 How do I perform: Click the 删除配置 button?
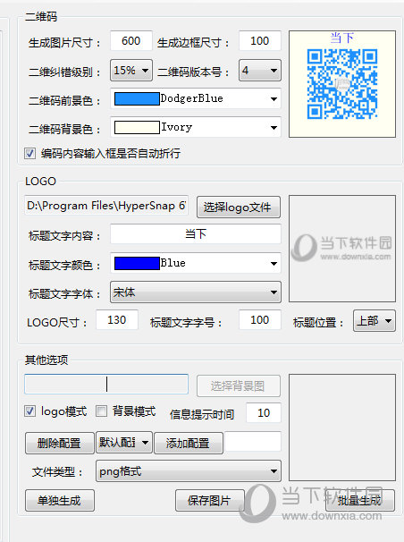(x=59, y=443)
